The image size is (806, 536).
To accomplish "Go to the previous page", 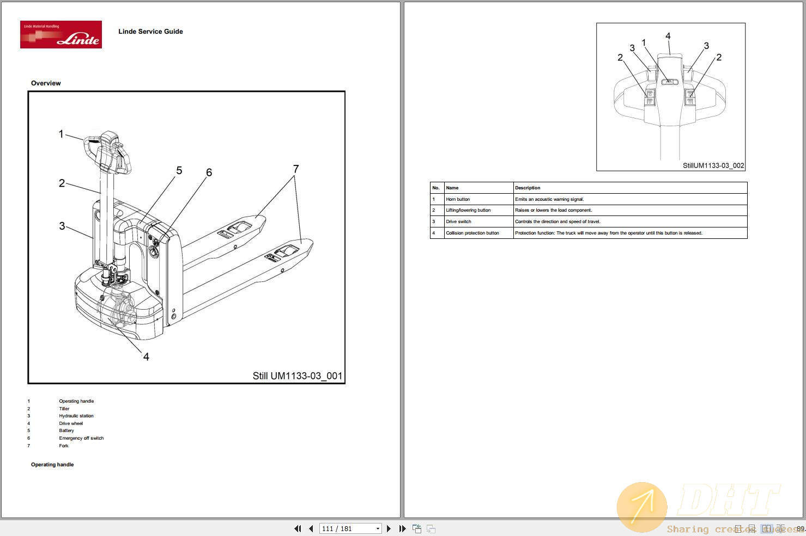I will coord(311,528).
